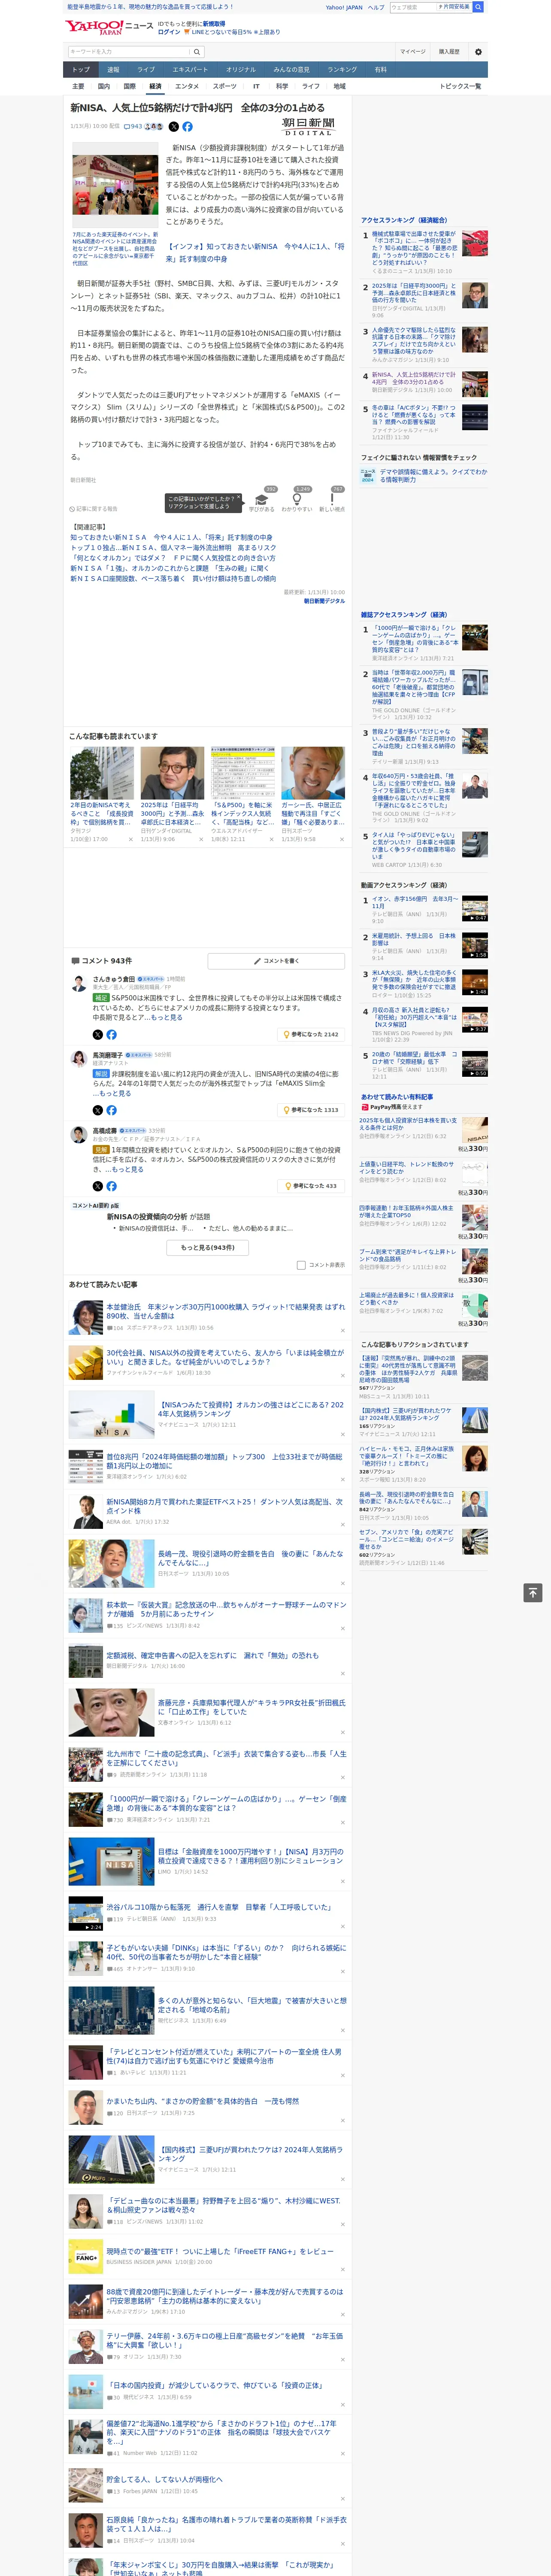Go to the ランキング tab

click(342, 69)
